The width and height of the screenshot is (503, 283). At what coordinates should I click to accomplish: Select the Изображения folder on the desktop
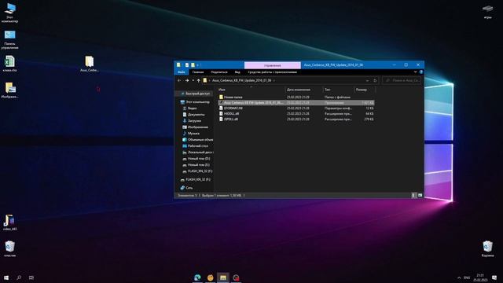coord(9,90)
